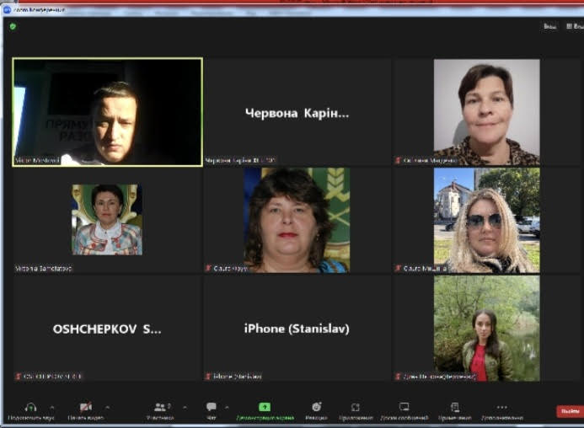Select the iPhone (Stanislav) participant tile
The width and height of the screenshot is (584, 428).
pos(297,329)
